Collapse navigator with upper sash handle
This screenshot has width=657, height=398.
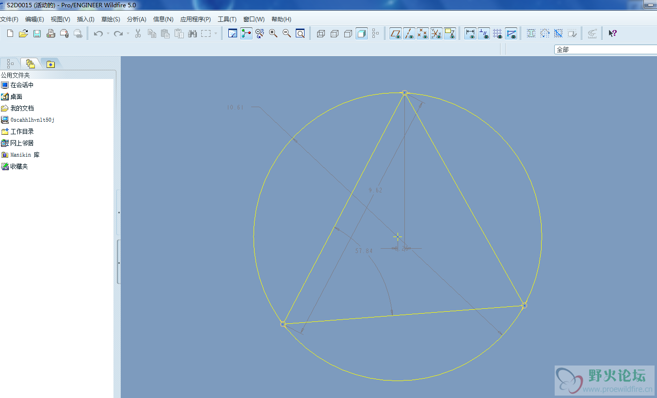click(119, 212)
